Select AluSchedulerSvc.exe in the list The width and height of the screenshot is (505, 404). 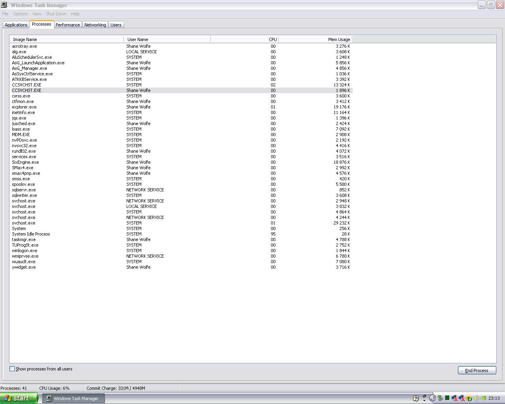[x=181, y=57]
